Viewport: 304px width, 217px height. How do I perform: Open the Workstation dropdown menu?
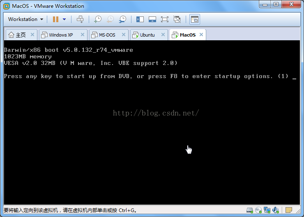pos(25,19)
